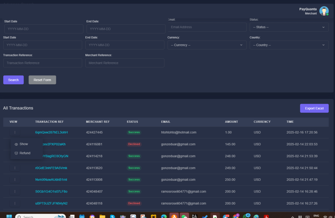Expand the Currency dropdown
Viewport: 335px width, 218px height.
coord(206,45)
